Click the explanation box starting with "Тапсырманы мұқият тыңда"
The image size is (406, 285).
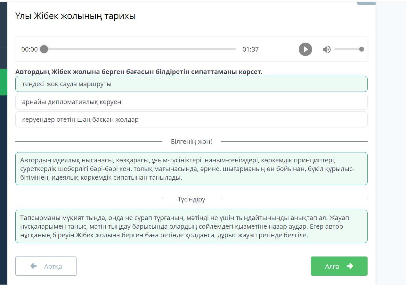[x=191, y=226]
